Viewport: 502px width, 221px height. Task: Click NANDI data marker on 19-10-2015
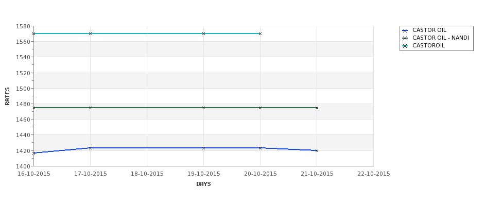[203, 108]
